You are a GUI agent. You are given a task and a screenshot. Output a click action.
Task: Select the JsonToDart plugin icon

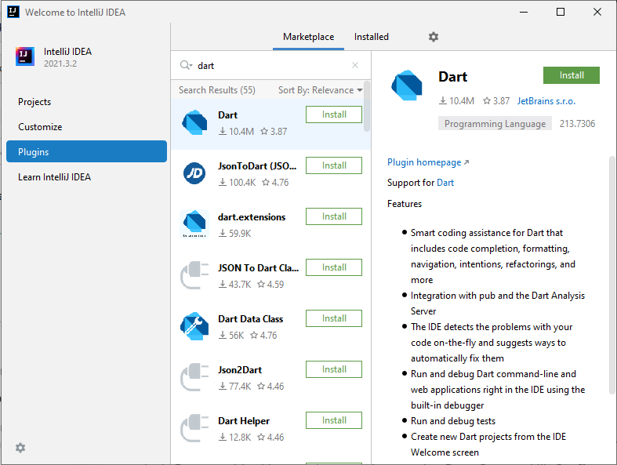pyautogui.click(x=194, y=173)
